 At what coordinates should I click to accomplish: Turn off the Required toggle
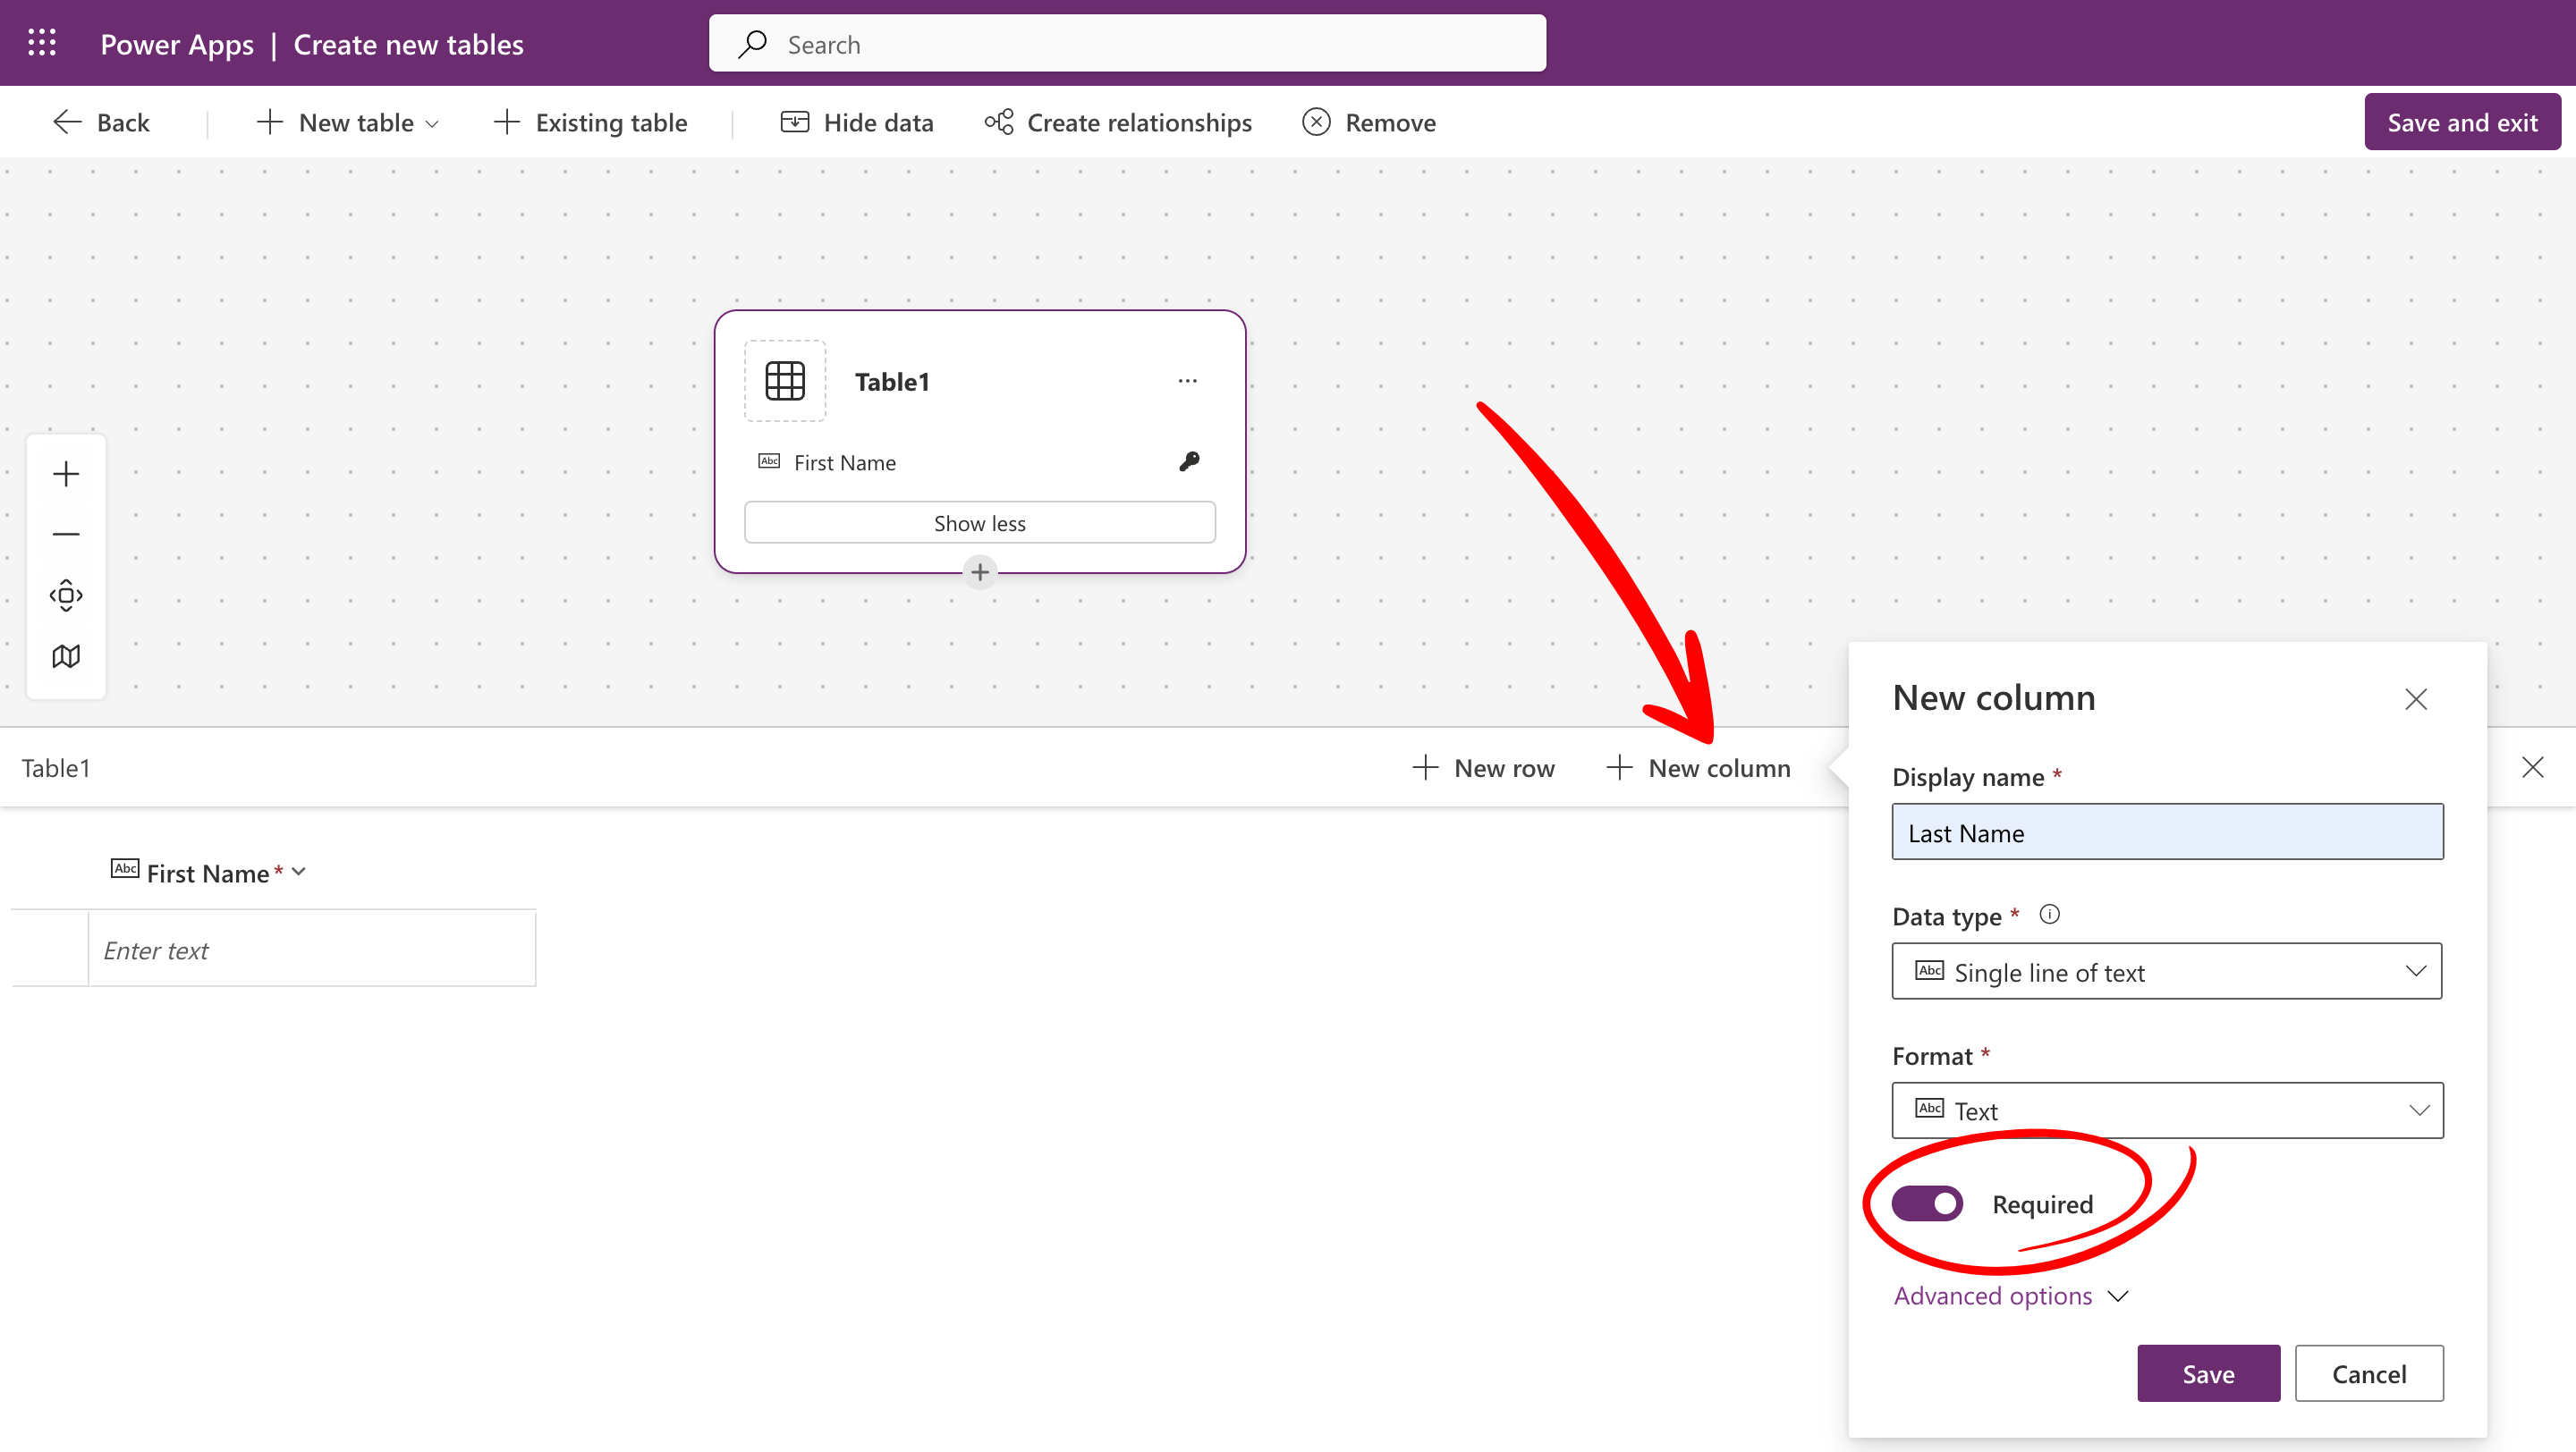(x=1927, y=1204)
